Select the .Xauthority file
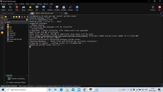The width and height of the screenshot is (163, 92). coord(11,33)
